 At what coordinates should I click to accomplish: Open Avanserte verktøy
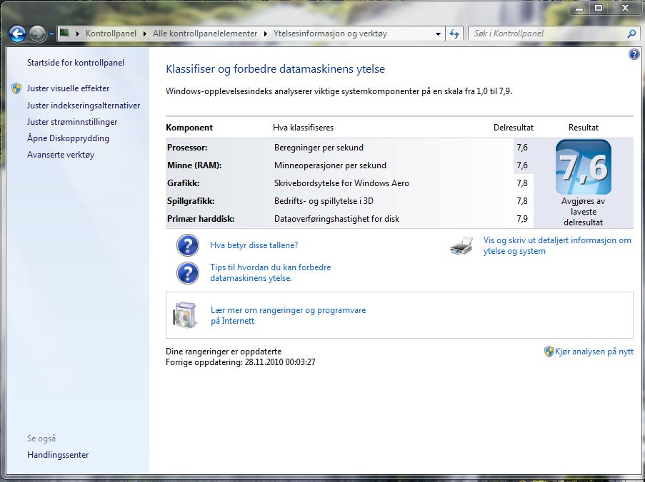click(61, 155)
